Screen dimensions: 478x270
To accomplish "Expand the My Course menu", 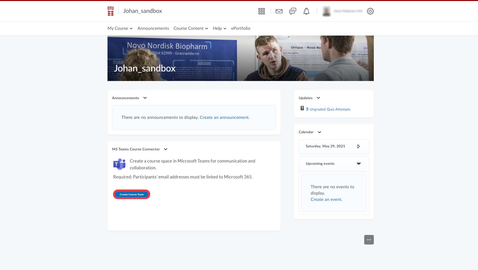I will tap(120, 28).
